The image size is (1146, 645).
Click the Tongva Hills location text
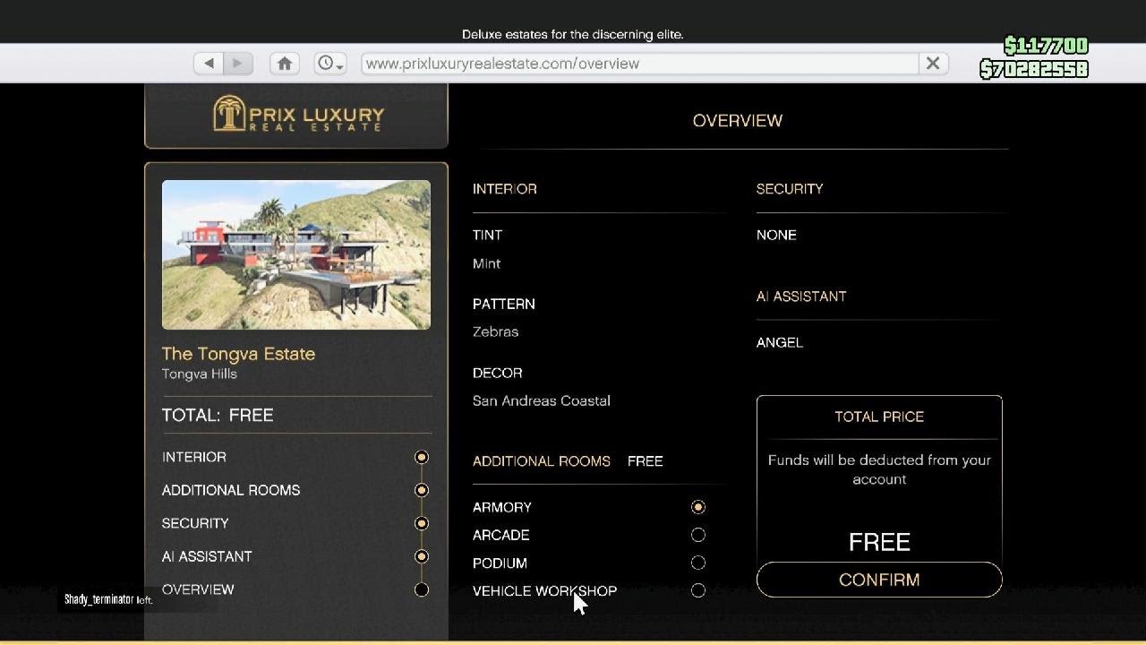click(200, 374)
